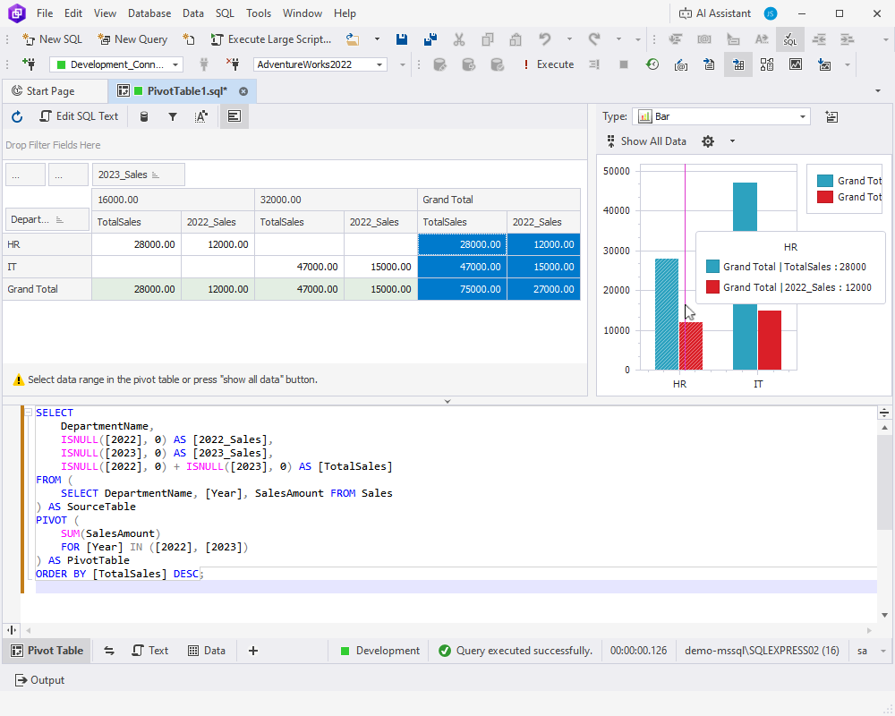Refresh the pivot table data

tap(16, 115)
